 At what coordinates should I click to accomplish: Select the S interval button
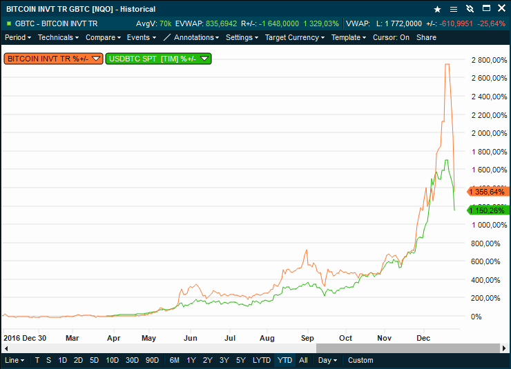pos(48,360)
